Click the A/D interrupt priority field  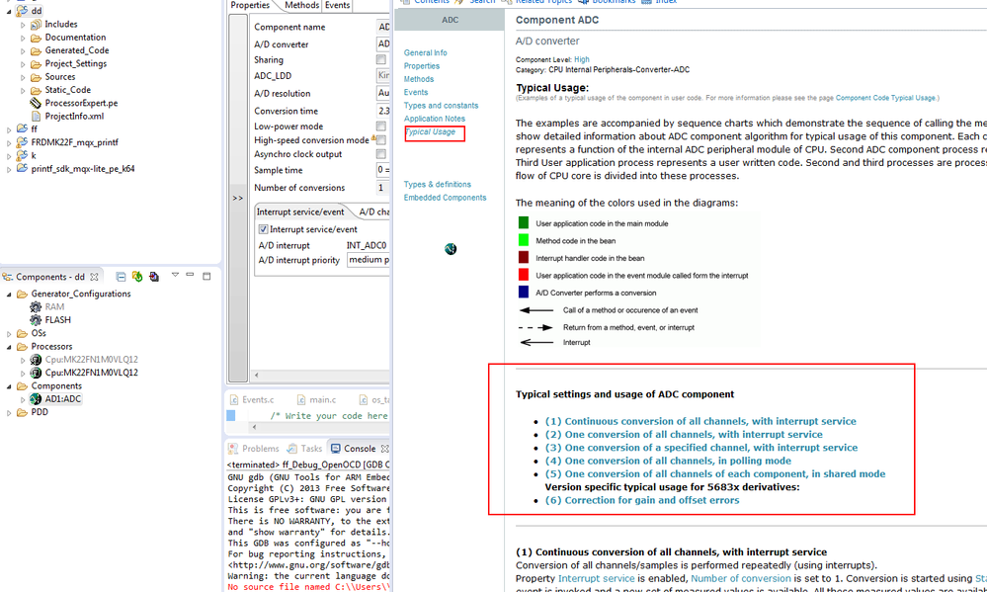point(368,260)
